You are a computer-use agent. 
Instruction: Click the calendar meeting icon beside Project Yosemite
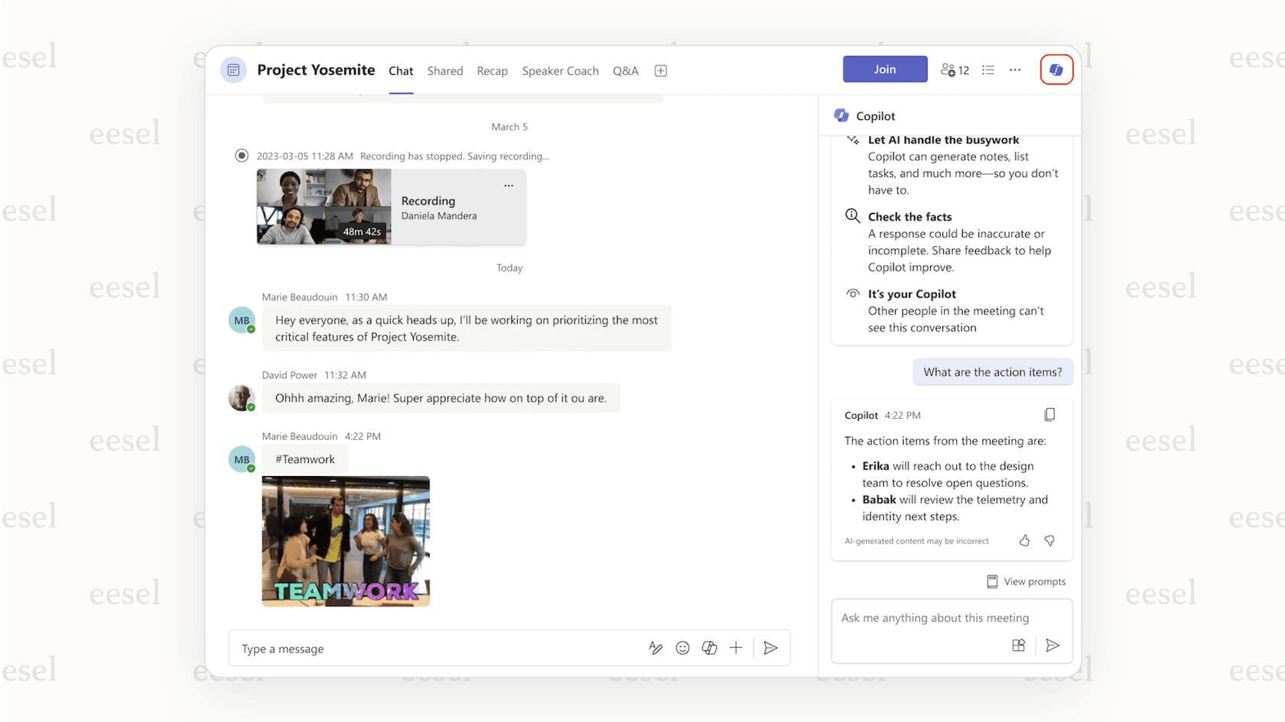[233, 70]
